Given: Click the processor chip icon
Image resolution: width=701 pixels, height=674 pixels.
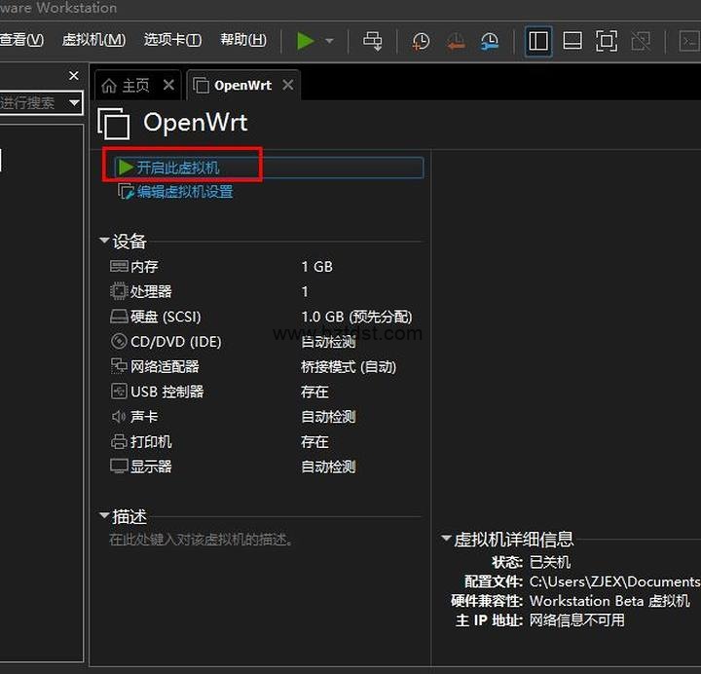Looking at the screenshot, I should [119, 291].
